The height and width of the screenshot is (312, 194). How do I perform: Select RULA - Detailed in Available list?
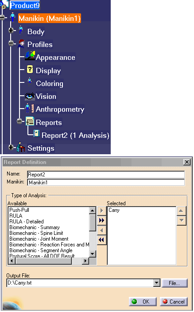[27, 222]
